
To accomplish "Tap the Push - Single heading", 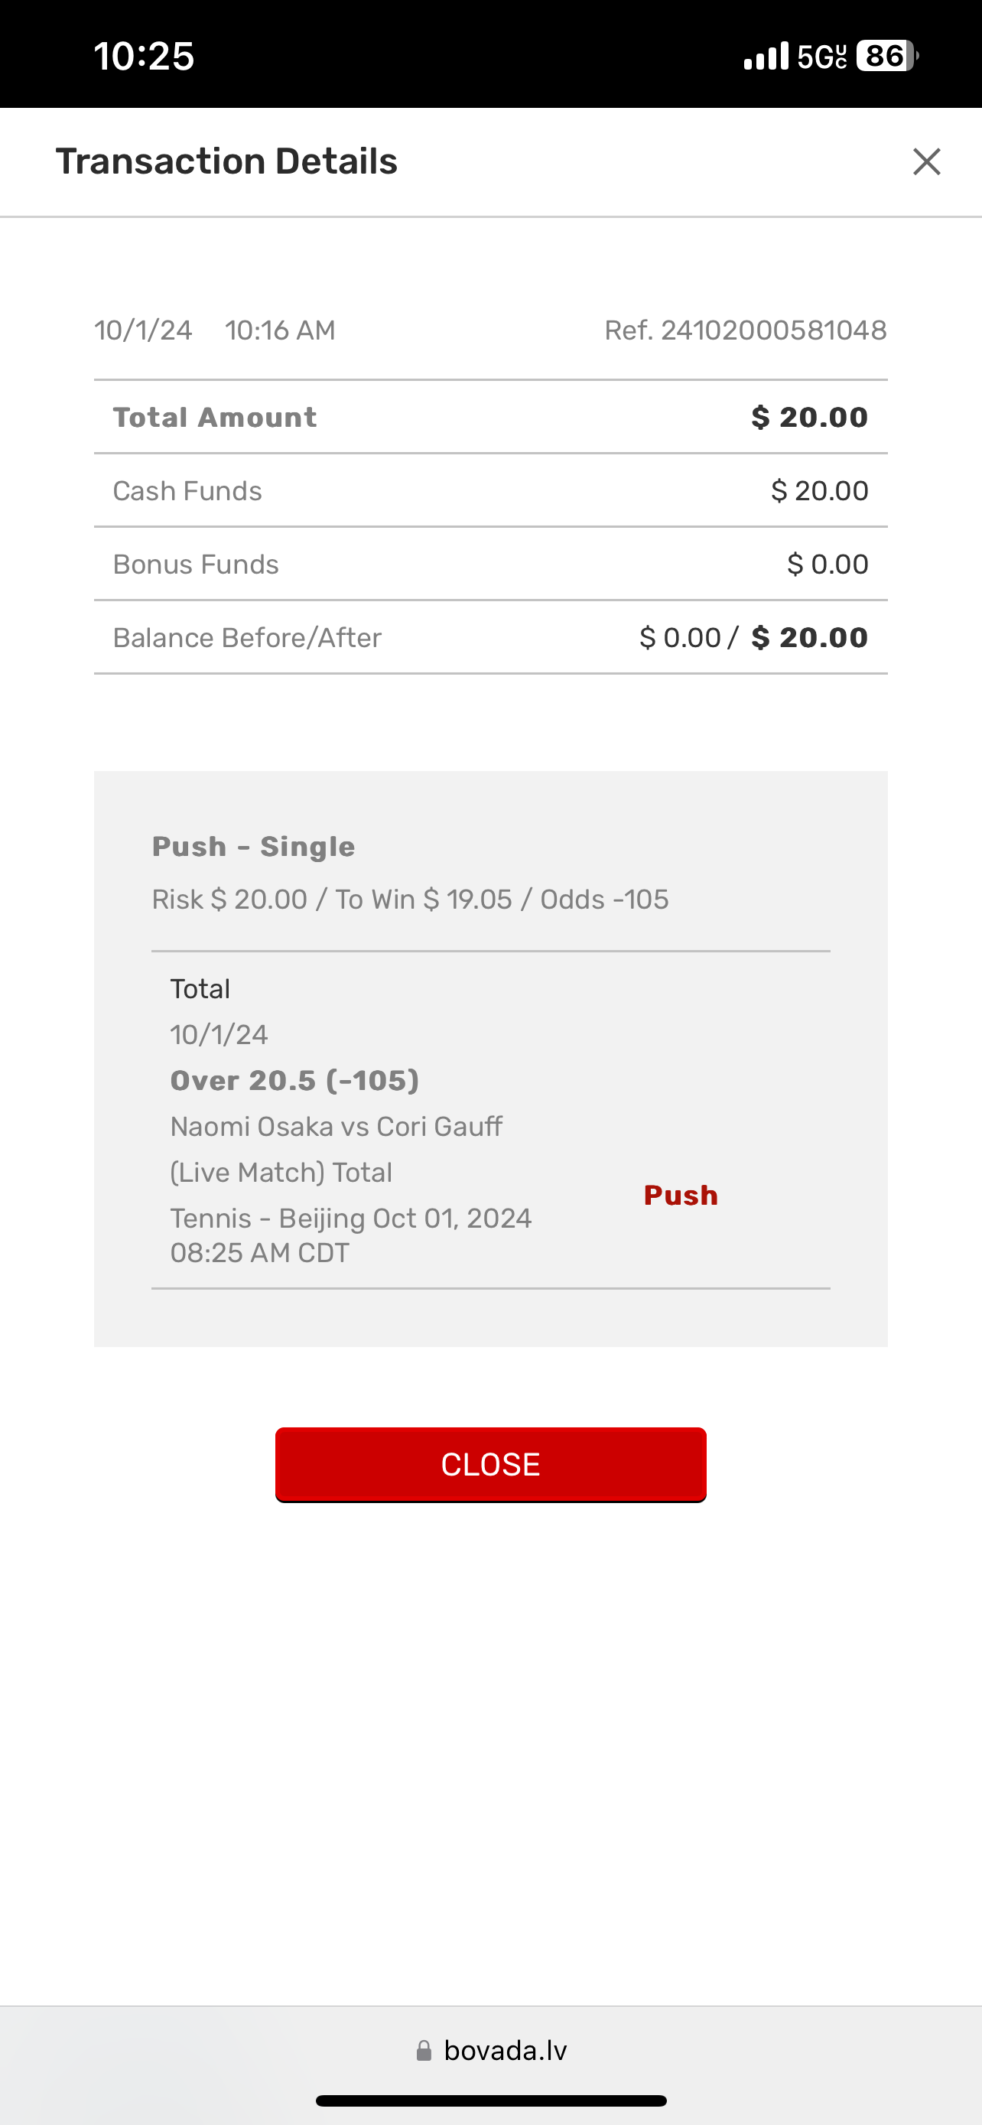I will click(253, 846).
